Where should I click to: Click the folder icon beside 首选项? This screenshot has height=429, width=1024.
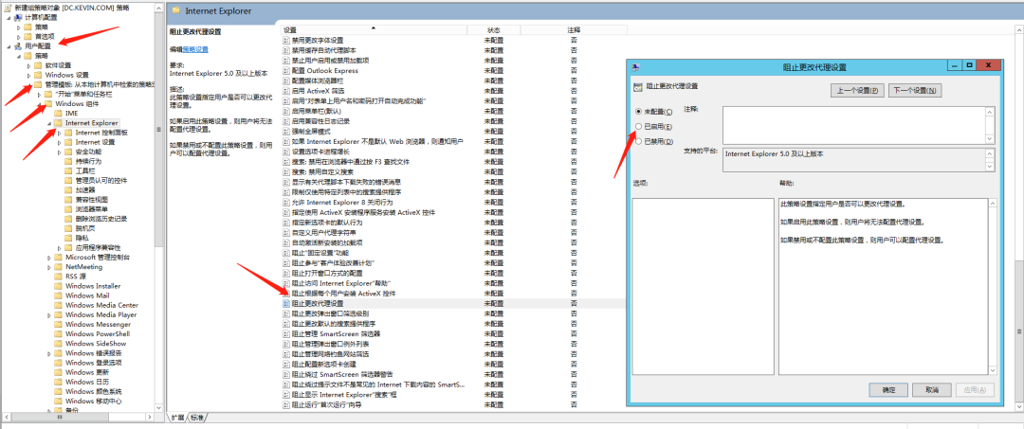coord(27,37)
